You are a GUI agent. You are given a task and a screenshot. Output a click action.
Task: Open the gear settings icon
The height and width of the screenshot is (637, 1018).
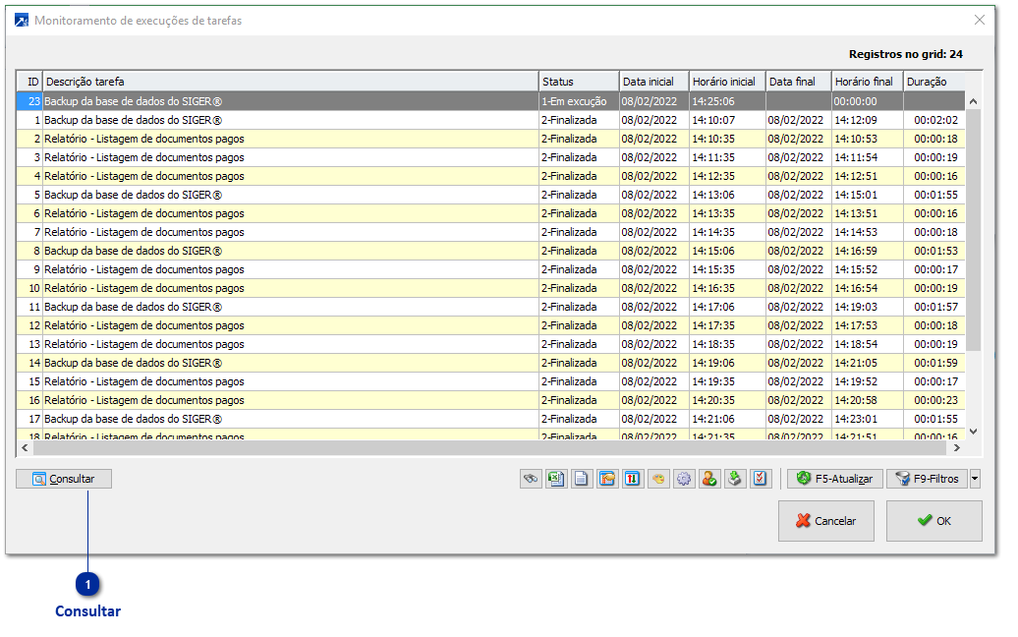coord(684,479)
